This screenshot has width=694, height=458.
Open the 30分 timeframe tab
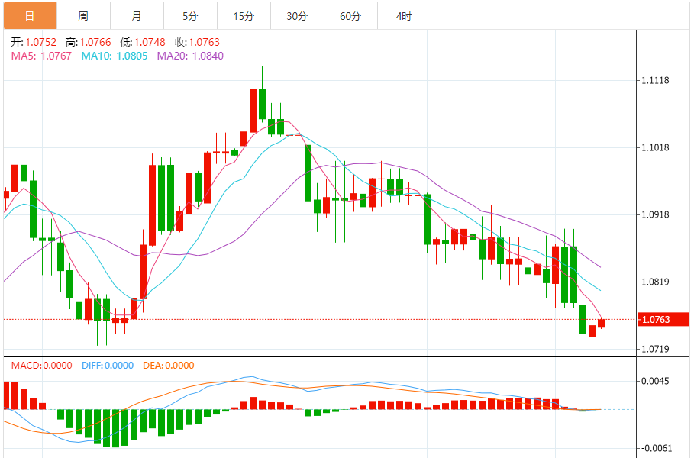click(x=298, y=16)
